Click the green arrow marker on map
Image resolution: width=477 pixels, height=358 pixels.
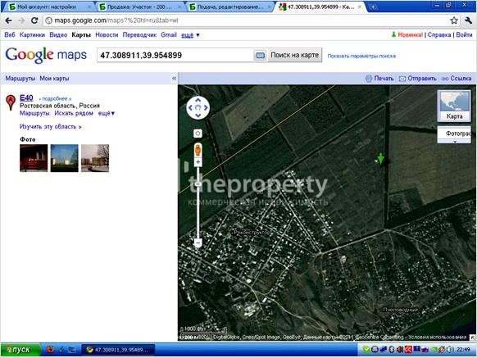pos(380,158)
